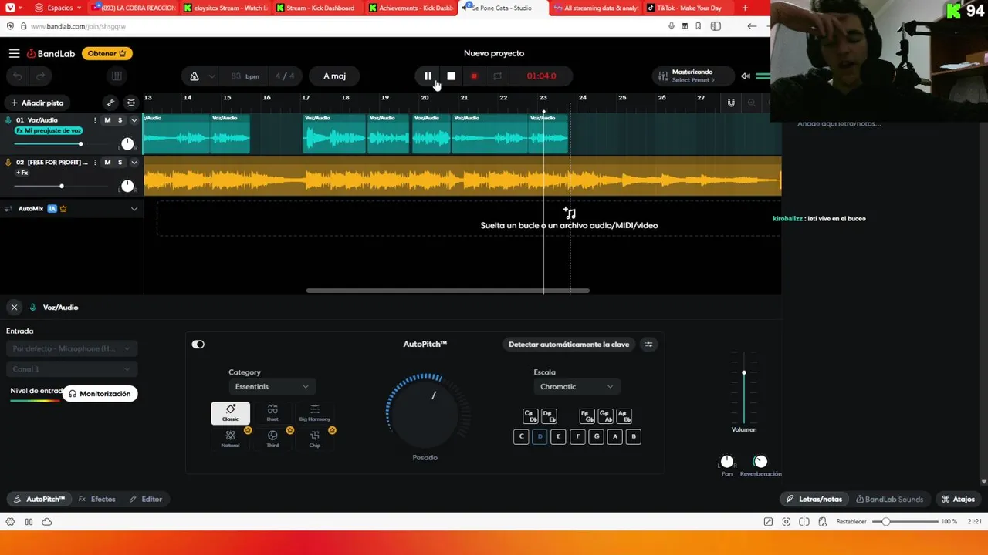The image size is (988, 555).
Task: Open the virtual piano keyboard icon
Action: pyautogui.click(x=117, y=76)
